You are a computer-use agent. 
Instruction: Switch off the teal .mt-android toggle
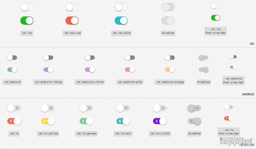12,69
